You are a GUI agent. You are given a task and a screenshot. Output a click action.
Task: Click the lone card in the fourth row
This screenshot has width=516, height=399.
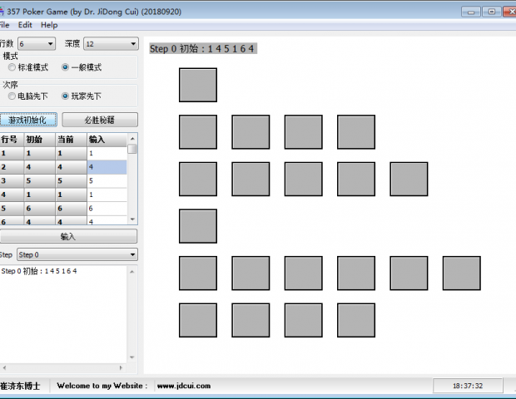coord(197,226)
